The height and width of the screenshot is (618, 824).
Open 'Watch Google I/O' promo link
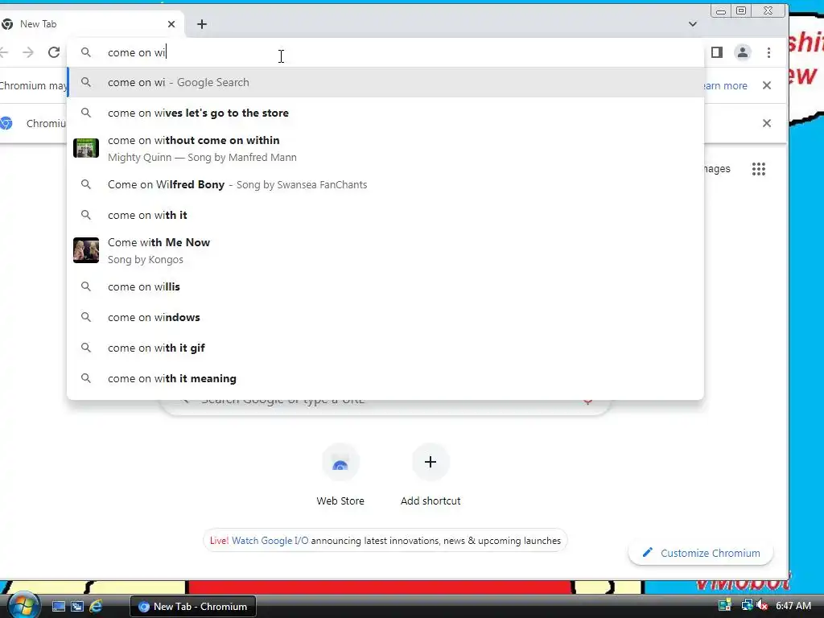[270, 541]
